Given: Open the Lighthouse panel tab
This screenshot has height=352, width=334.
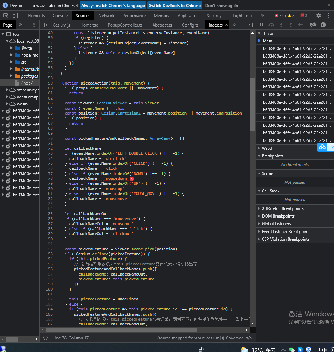Looking at the screenshot, I should [243, 15].
